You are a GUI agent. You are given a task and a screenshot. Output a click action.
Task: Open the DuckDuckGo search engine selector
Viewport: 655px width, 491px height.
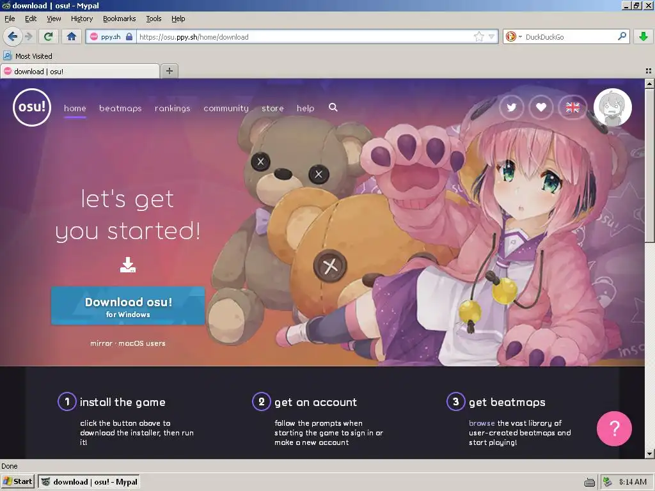pos(514,36)
